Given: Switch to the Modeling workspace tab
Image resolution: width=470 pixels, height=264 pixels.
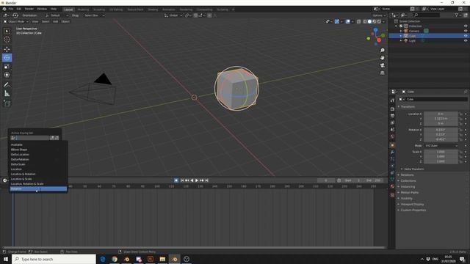Looking at the screenshot, I should pos(83,10).
